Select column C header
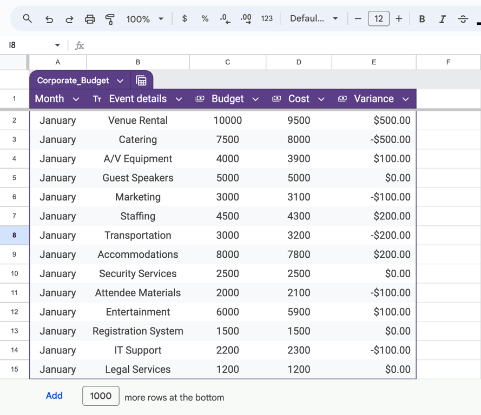This screenshot has width=481, height=415. point(228,62)
